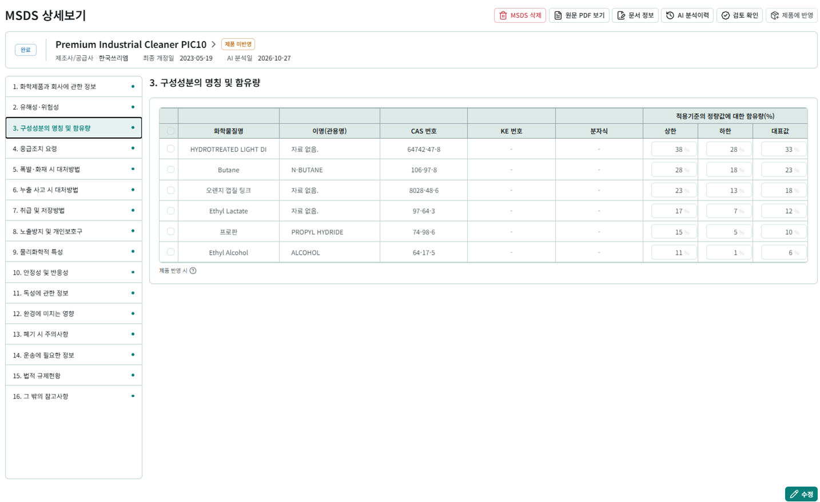Open section 12. 환경에 미치는 영향
Image resolution: width=820 pixels, height=502 pixels.
(74, 314)
